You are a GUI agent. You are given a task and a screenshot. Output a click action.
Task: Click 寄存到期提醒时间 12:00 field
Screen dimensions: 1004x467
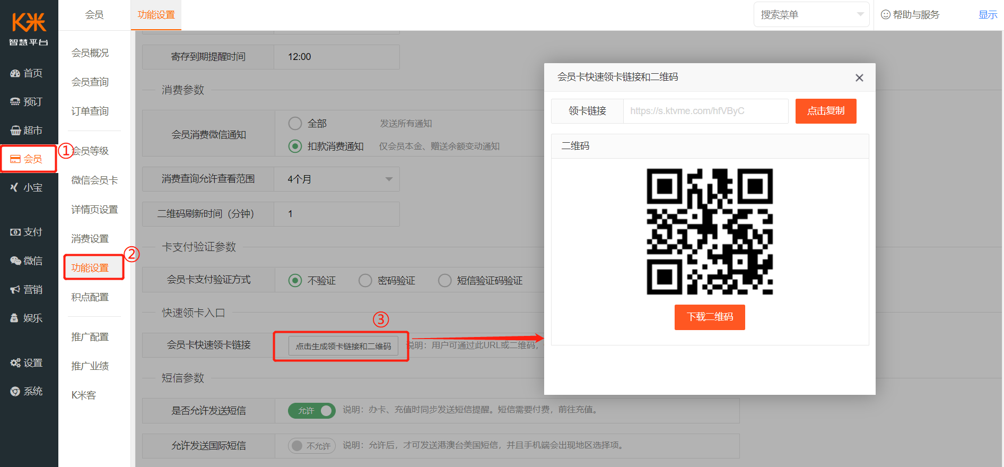point(337,57)
